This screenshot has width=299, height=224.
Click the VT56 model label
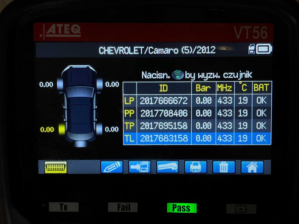pyautogui.click(x=251, y=33)
